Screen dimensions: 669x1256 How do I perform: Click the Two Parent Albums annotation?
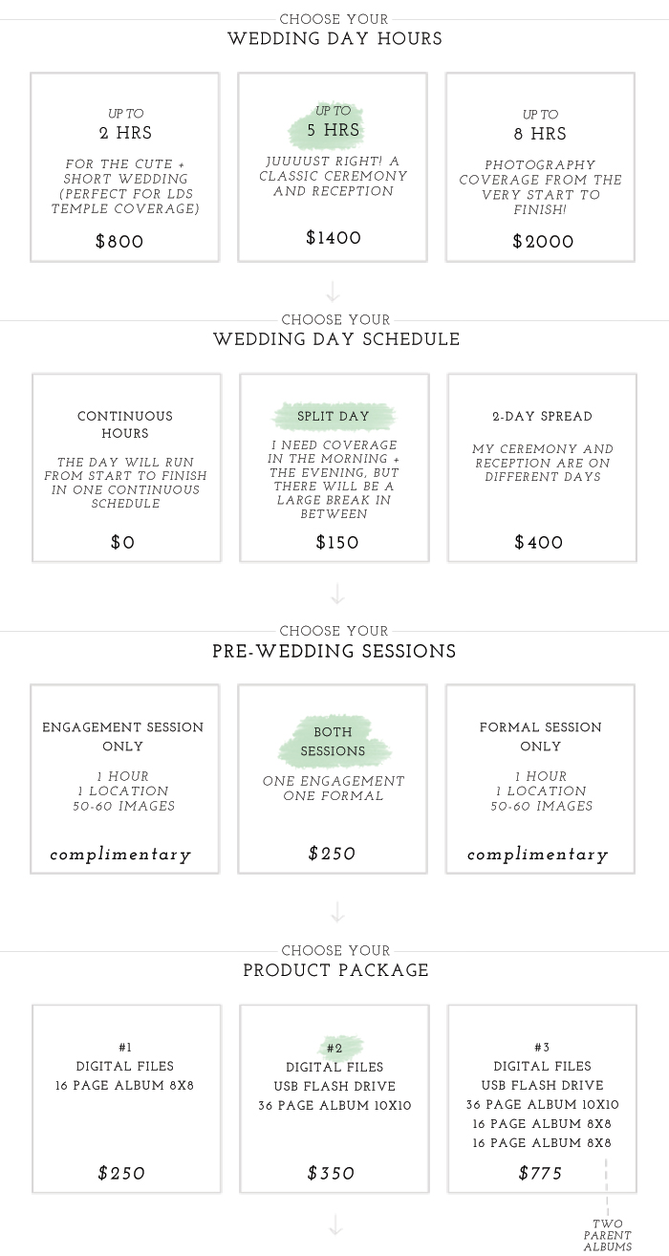click(x=608, y=1234)
